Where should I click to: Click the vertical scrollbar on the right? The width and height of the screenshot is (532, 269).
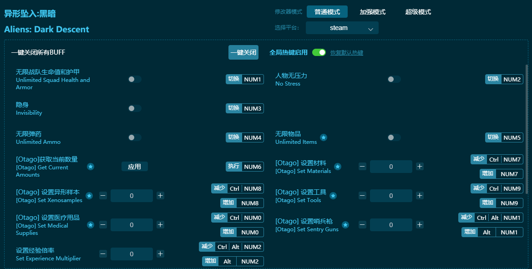[527, 127]
